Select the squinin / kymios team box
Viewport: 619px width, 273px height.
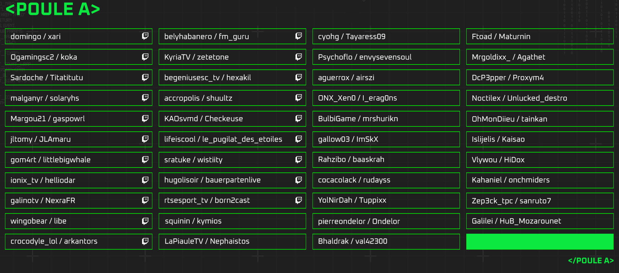232,221
